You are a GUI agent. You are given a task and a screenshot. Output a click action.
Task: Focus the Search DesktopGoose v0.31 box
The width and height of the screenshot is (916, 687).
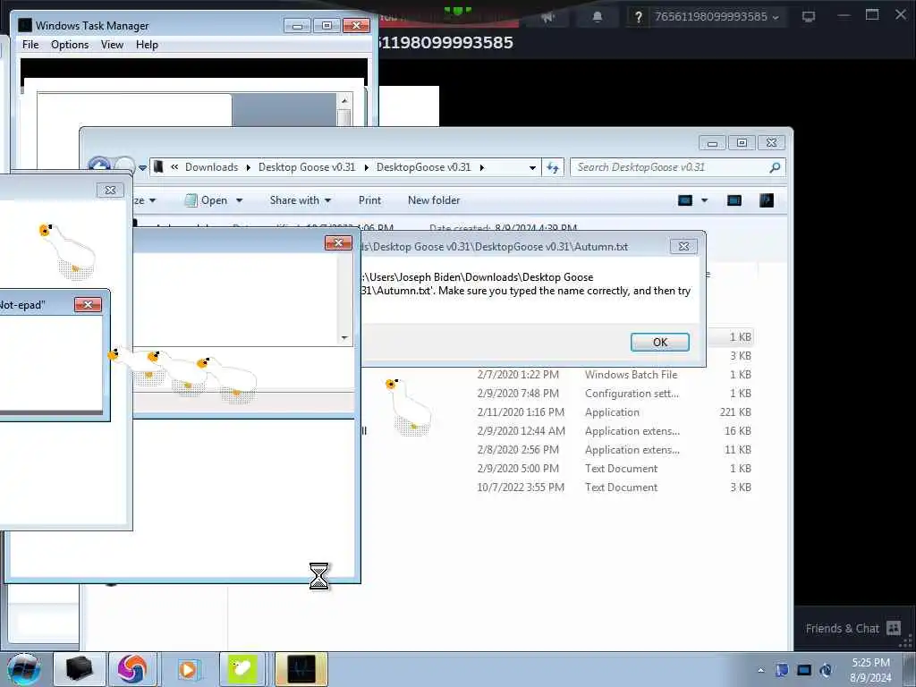click(x=678, y=167)
